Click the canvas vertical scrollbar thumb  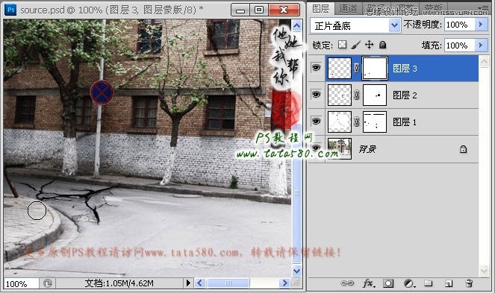click(296, 193)
